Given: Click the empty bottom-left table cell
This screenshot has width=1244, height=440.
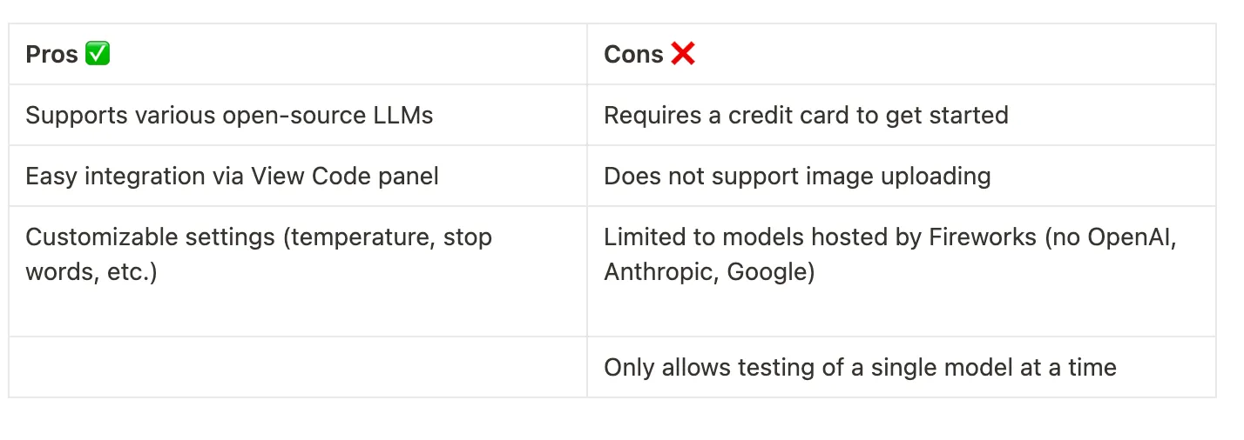Looking at the screenshot, I should click(x=296, y=367).
